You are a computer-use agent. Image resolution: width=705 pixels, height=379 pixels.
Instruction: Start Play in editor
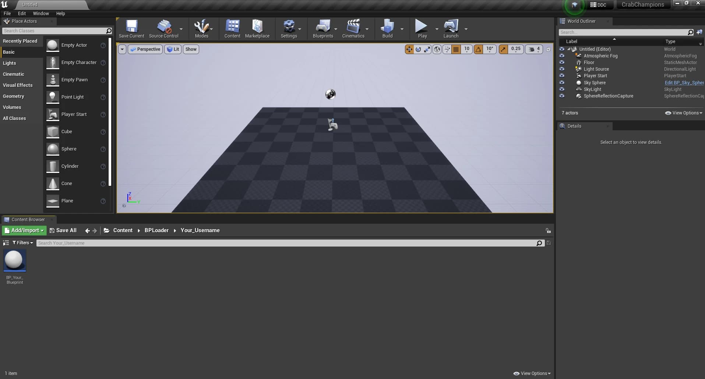pos(422,29)
